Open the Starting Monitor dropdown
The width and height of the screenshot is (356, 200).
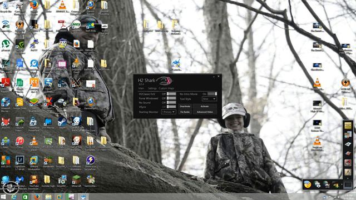(169, 112)
